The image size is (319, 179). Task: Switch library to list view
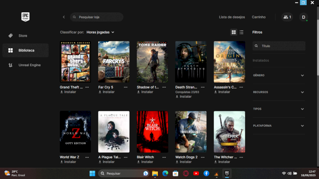tap(242, 32)
